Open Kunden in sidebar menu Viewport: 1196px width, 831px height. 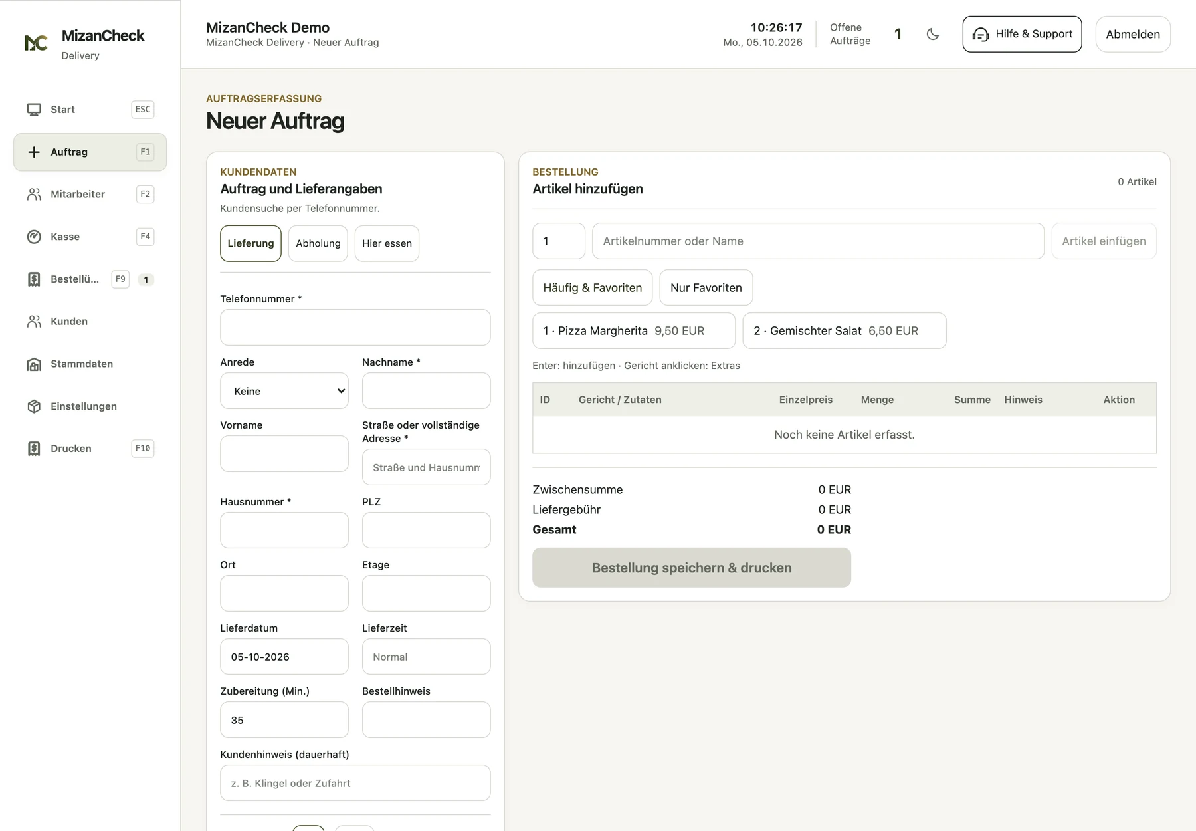(90, 322)
